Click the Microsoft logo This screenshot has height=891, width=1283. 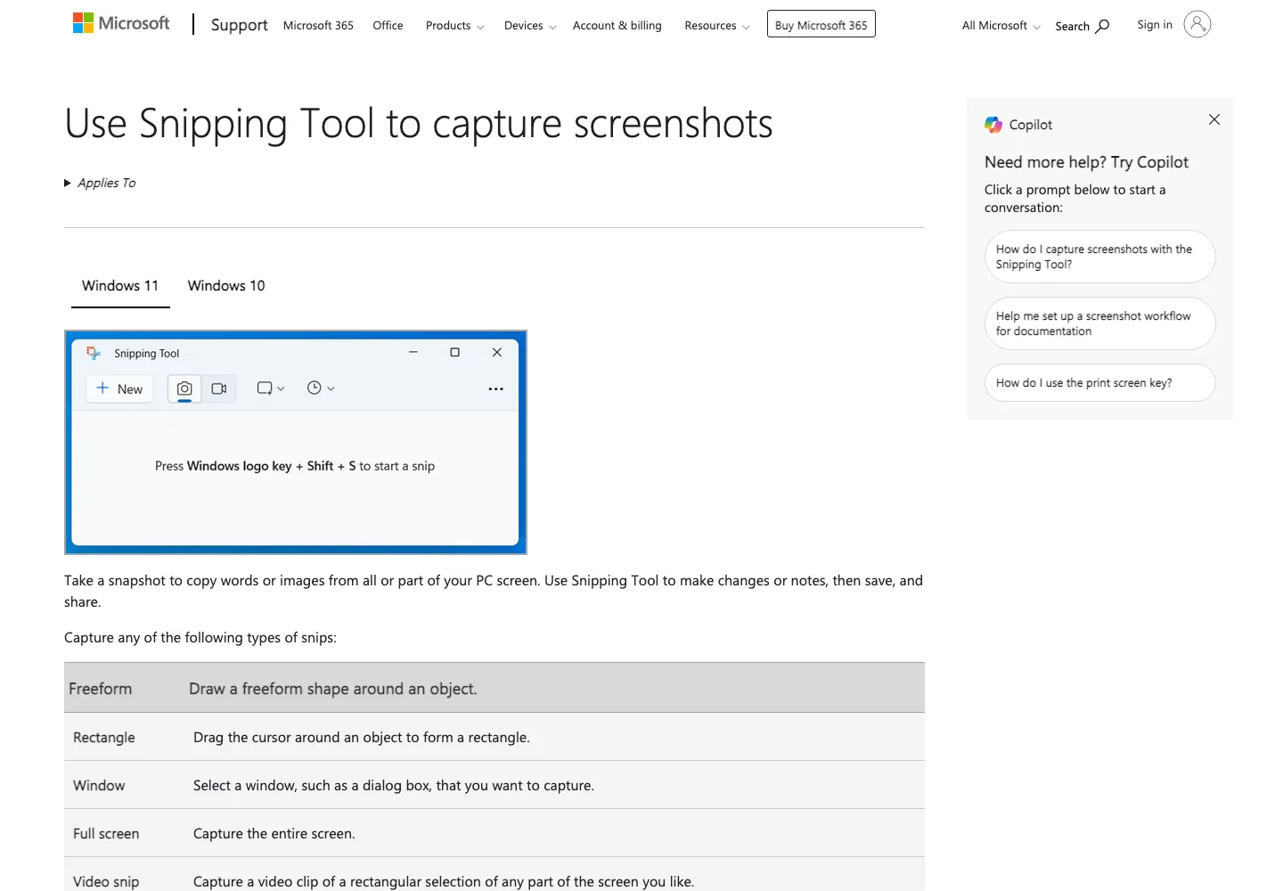tap(121, 23)
